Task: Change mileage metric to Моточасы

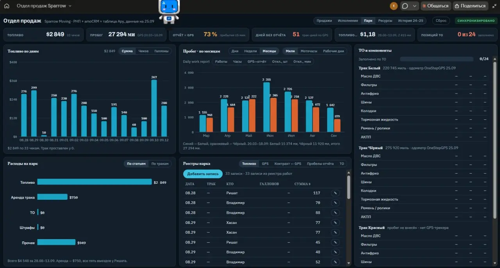Action: coord(309,51)
